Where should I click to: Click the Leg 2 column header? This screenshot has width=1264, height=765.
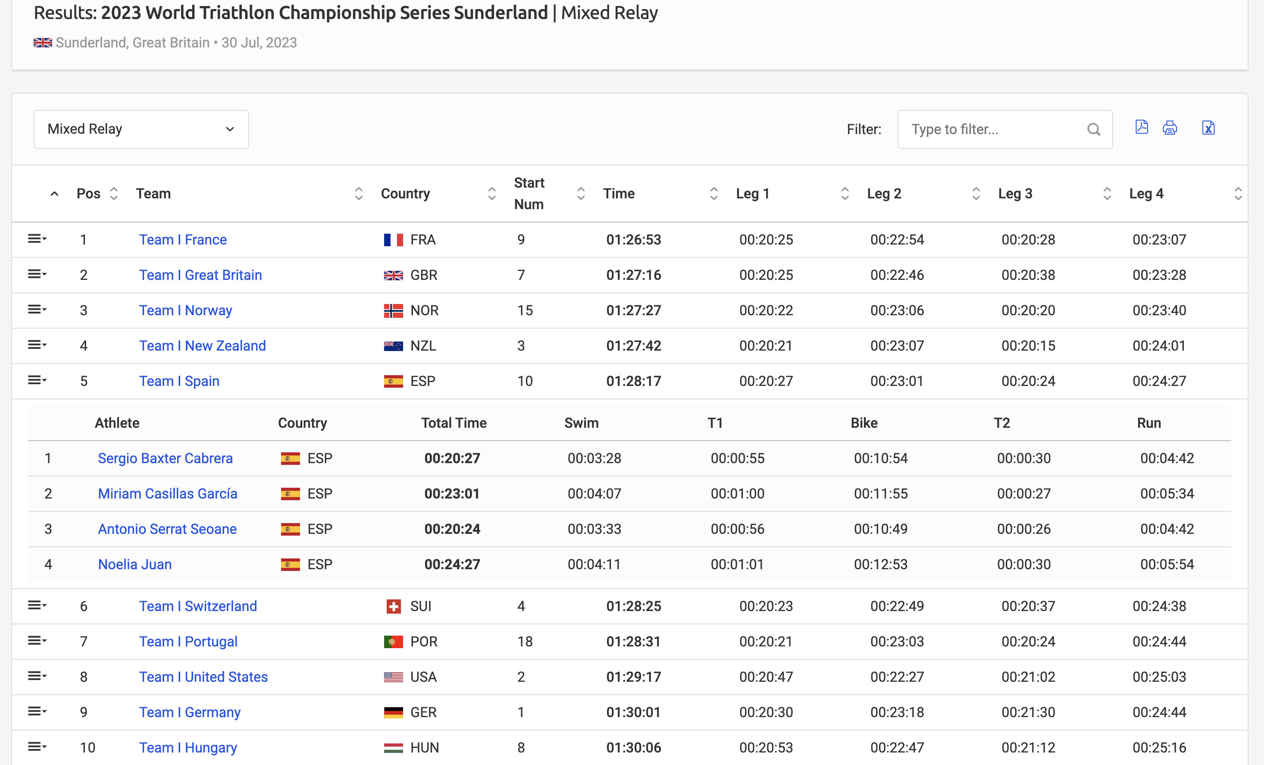click(884, 194)
